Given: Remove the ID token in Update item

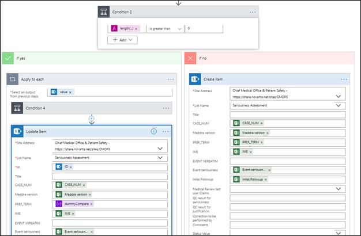Looking at the screenshot, I should click(71, 167).
